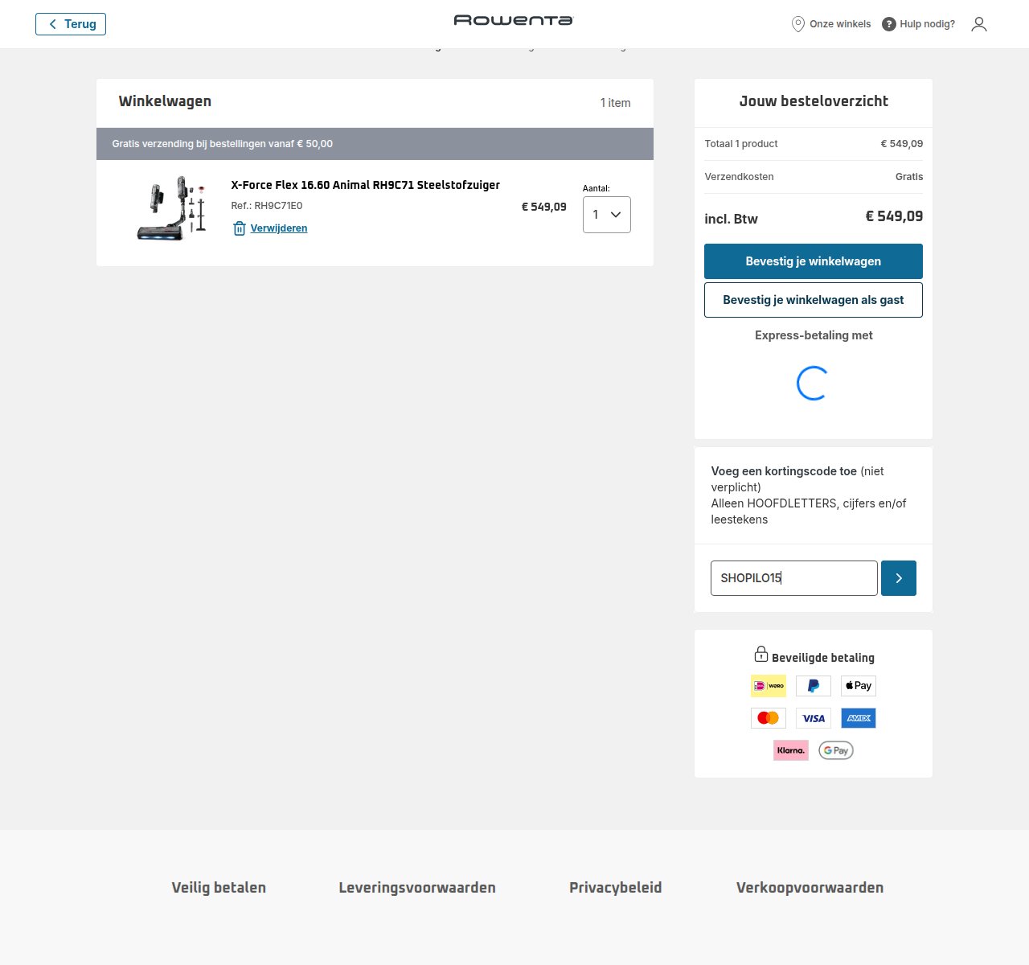Viewport: 1029px width, 965px height.
Task: Open X-Force Flex 16.60 Animal product title
Action: tap(365, 185)
